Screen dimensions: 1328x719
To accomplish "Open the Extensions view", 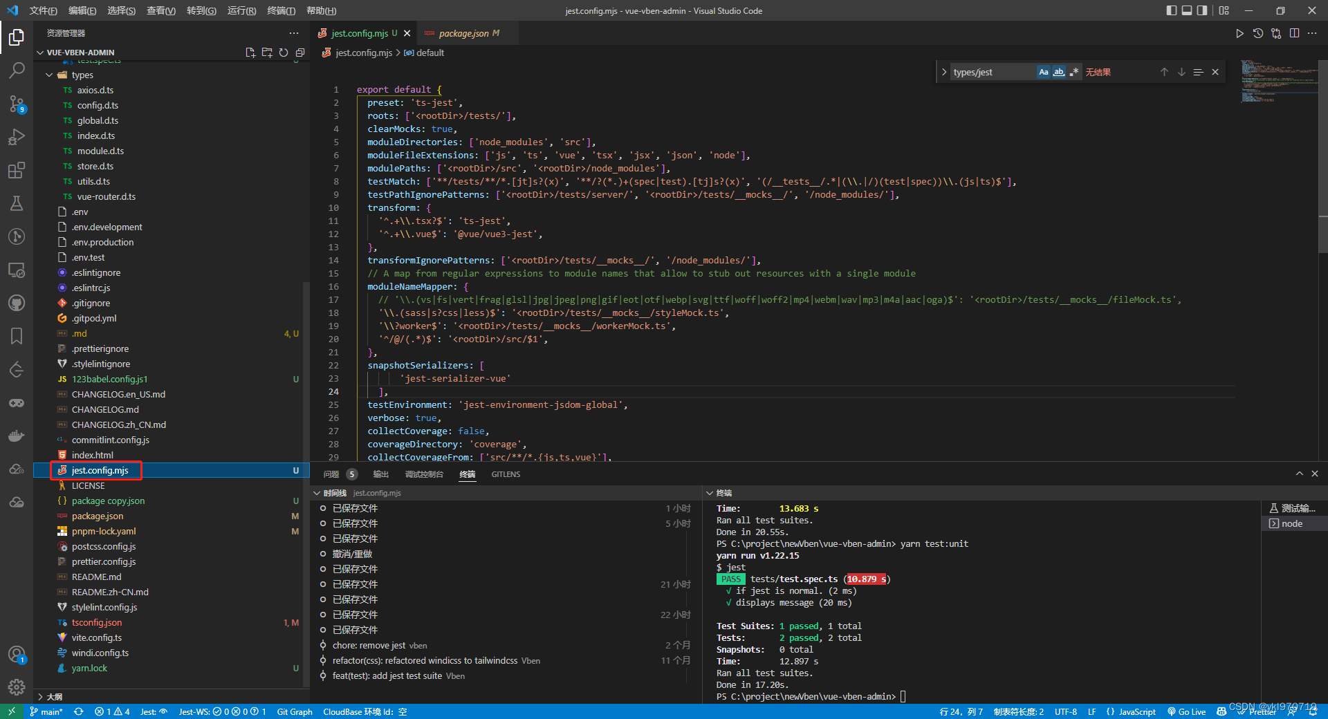I will 17,170.
